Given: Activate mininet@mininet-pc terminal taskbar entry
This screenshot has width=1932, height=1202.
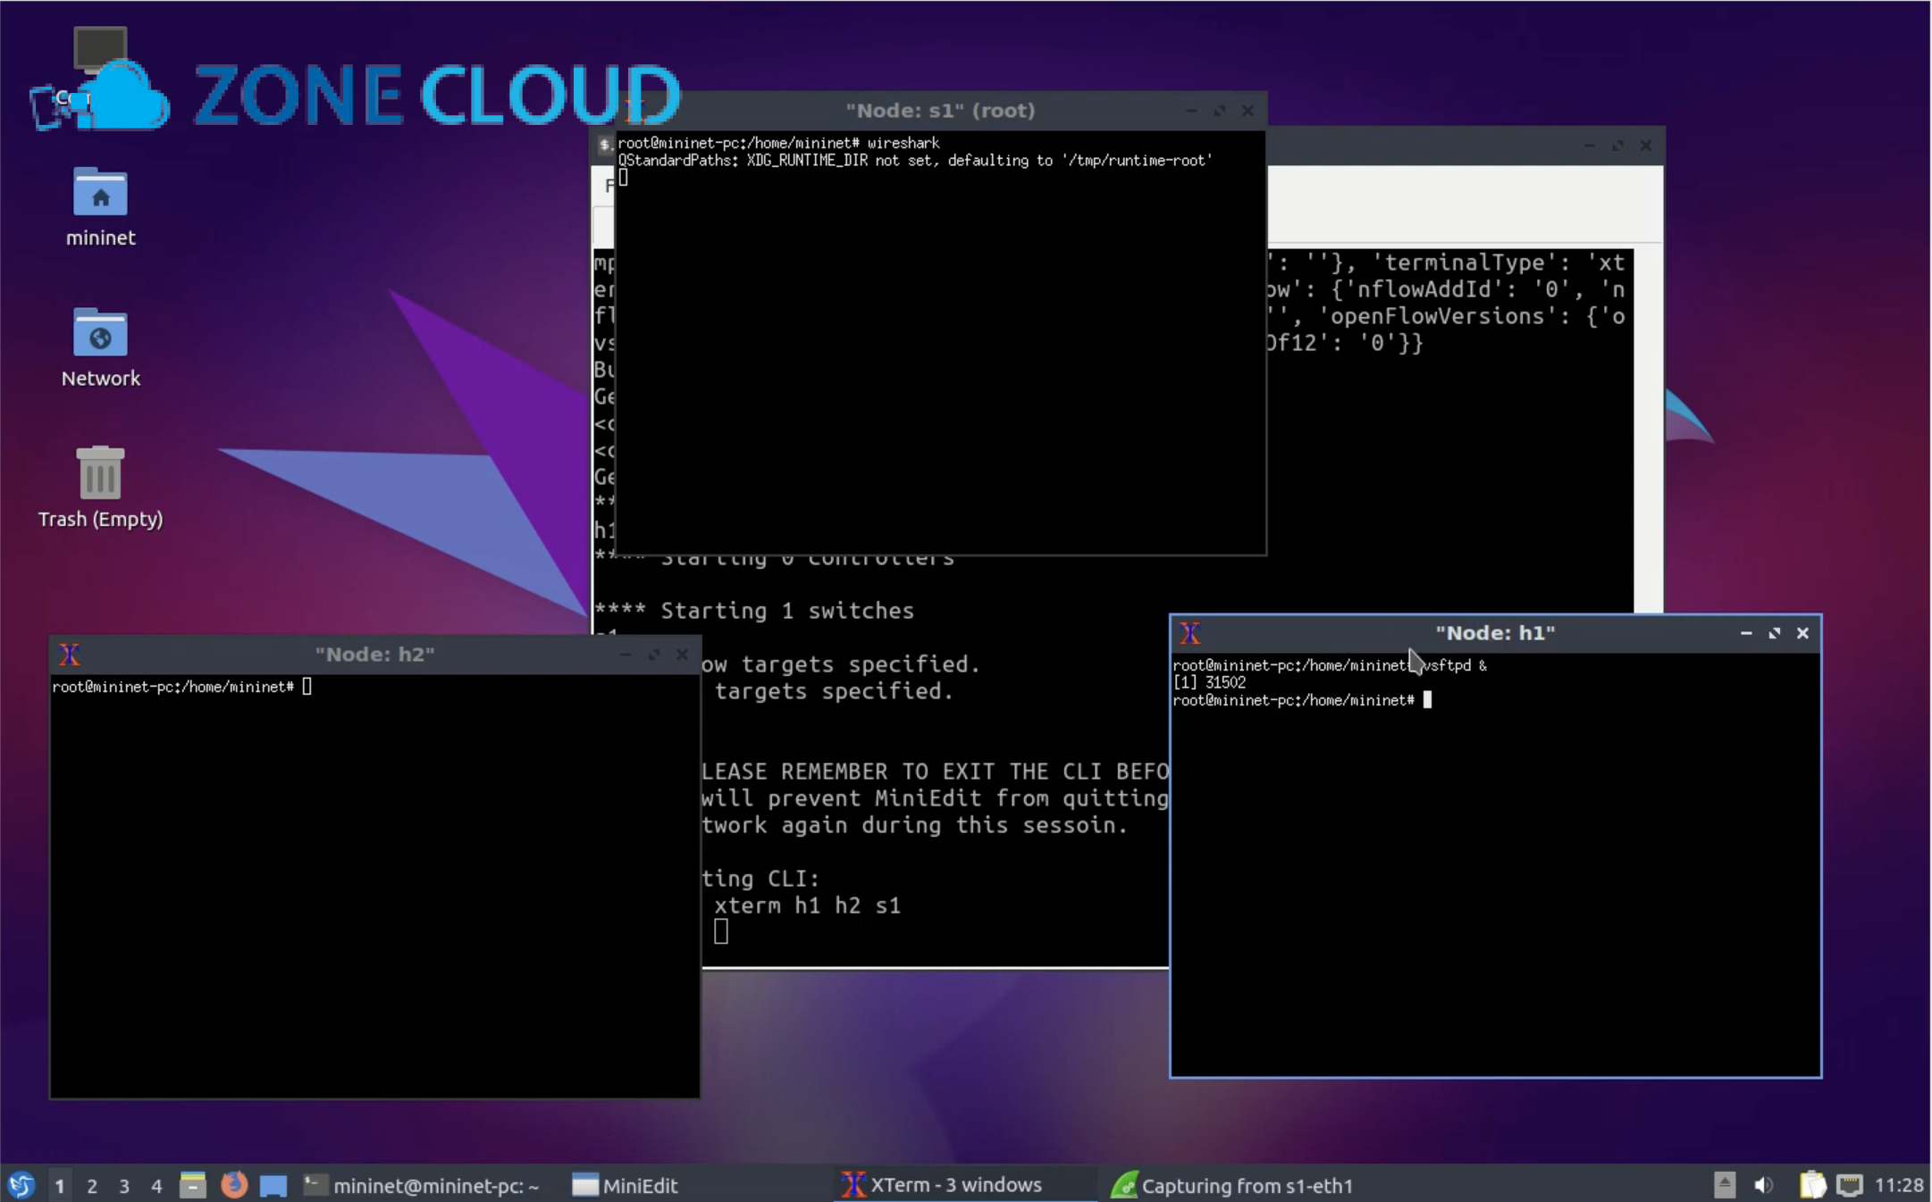Looking at the screenshot, I should point(421,1185).
